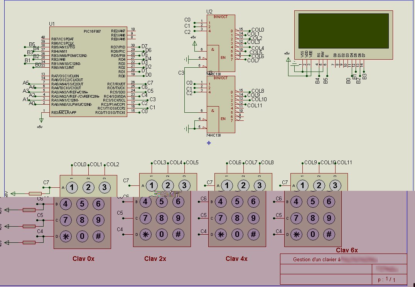Click the Clav 0x label
415x287 pixels.
pos(83,259)
